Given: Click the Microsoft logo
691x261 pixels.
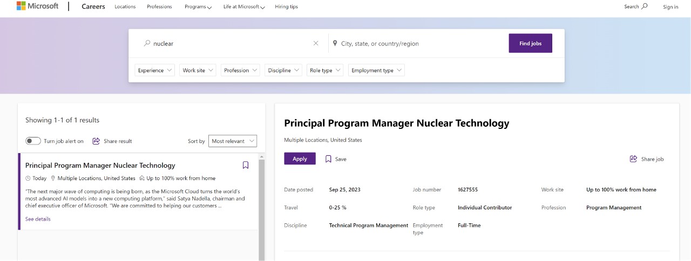Looking at the screenshot, I should 37,6.
